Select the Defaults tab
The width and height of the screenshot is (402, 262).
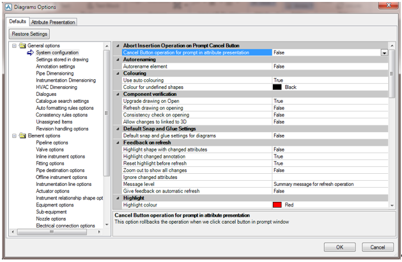click(x=18, y=22)
